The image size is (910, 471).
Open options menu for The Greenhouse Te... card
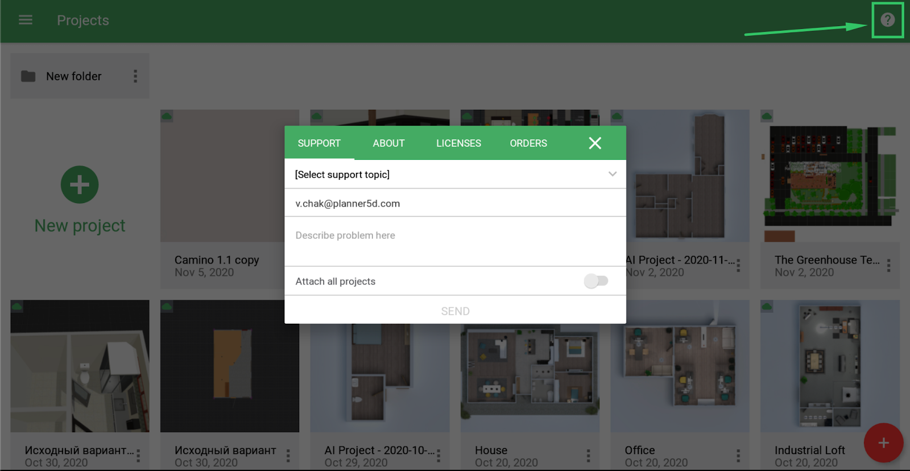[x=888, y=265]
